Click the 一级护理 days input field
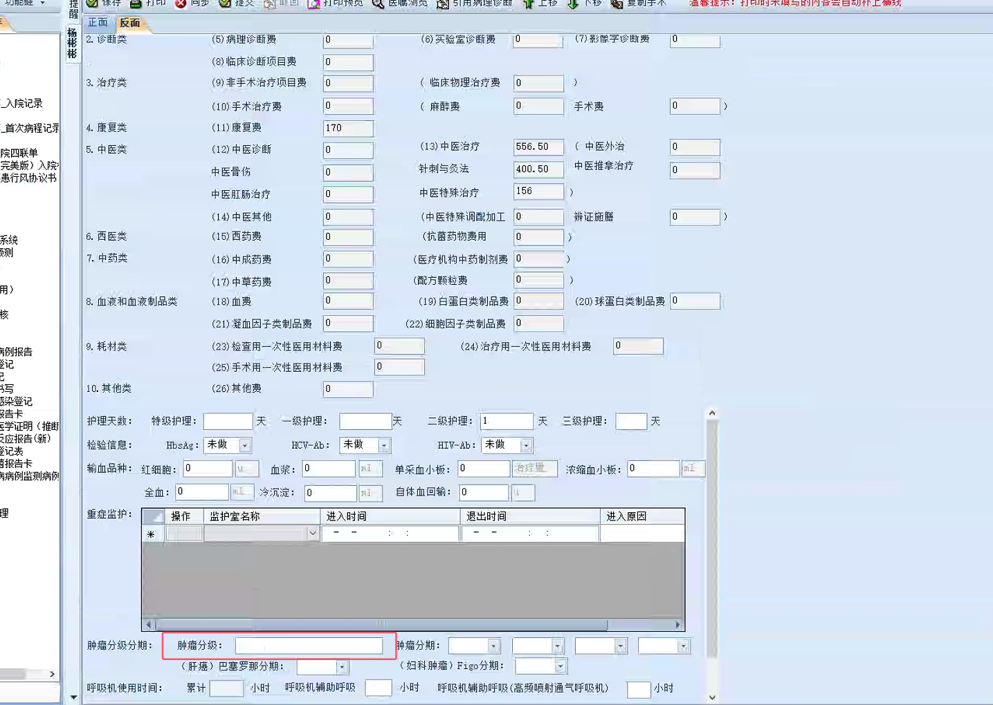993x705 pixels. click(x=365, y=421)
